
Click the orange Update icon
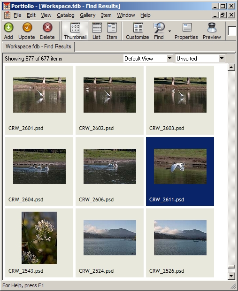[x=27, y=28]
